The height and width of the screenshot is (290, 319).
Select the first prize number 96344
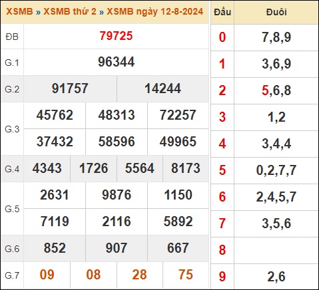point(116,62)
